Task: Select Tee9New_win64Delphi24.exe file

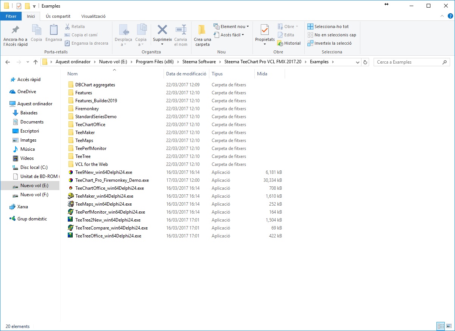Action: click(103, 172)
